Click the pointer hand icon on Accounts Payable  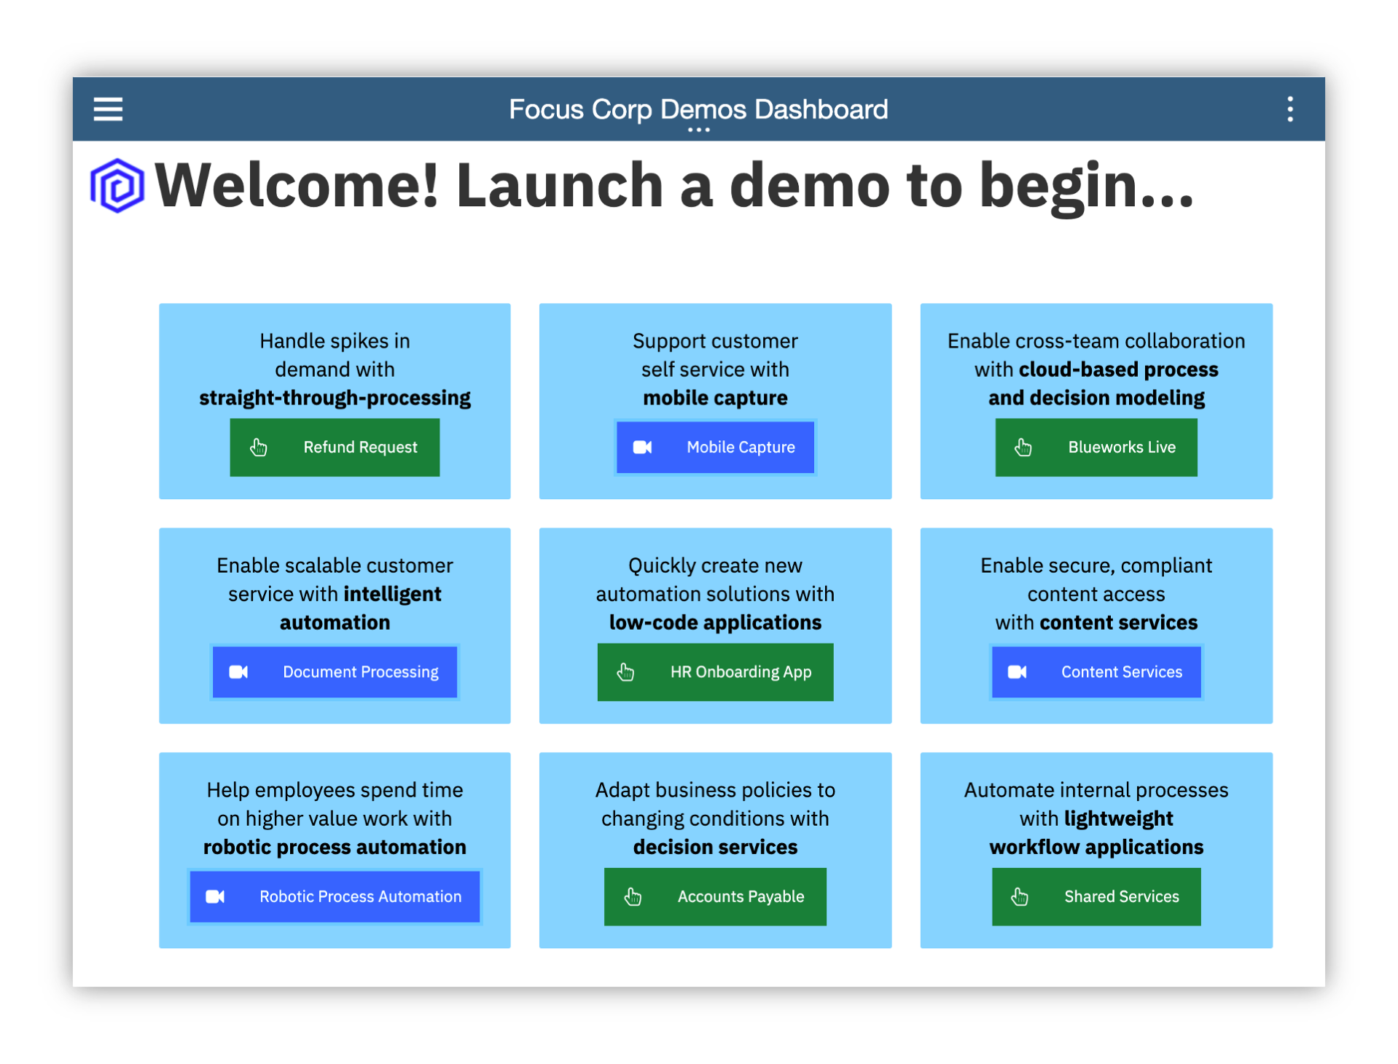click(633, 896)
